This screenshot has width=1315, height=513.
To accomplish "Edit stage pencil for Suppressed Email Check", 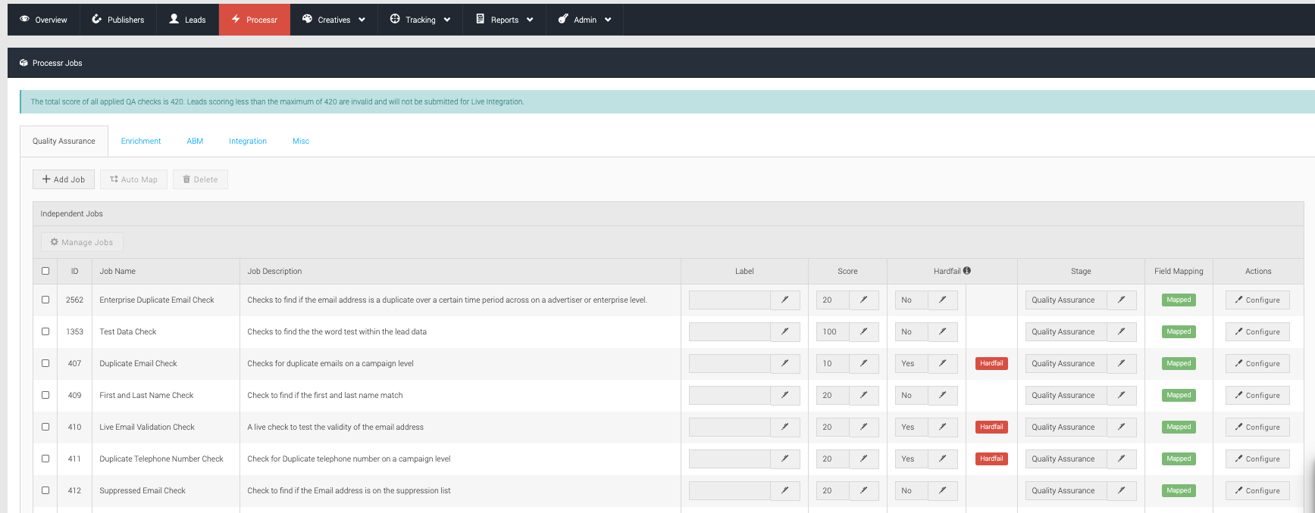I will click(x=1122, y=491).
